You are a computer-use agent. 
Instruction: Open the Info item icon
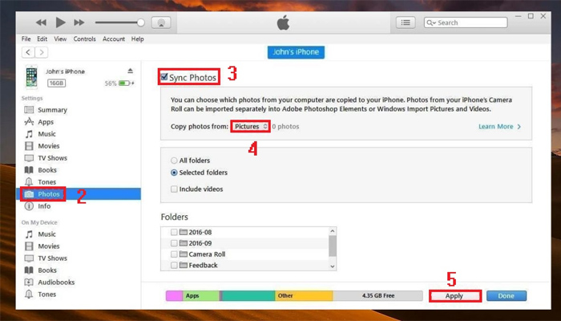[x=29, y=206]
